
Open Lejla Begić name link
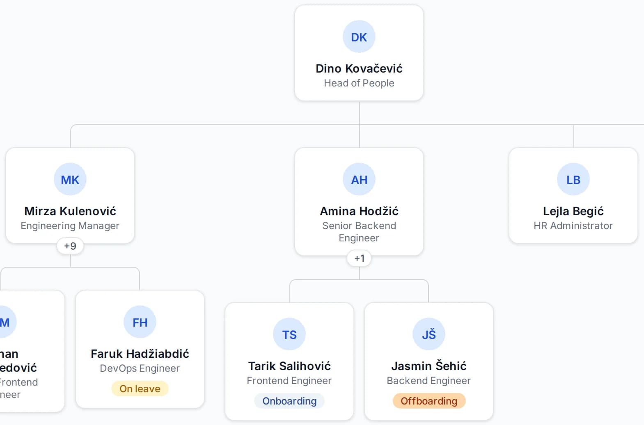pos(573,211)
